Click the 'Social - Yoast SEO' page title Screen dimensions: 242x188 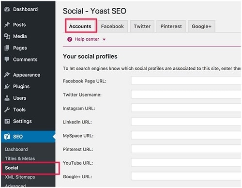tap(94, 11)
